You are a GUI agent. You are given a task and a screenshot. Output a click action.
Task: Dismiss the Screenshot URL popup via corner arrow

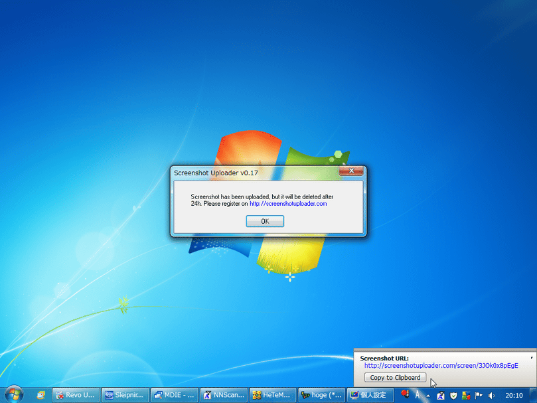[x=532, y=358]
